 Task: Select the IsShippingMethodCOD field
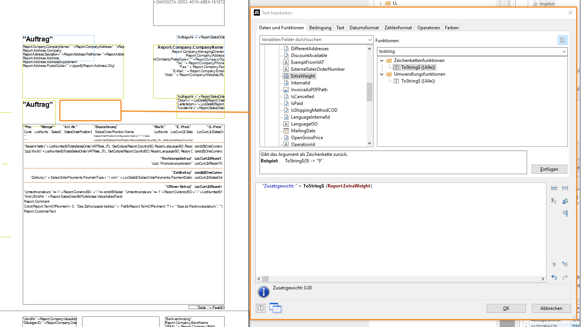pyautogui.click(x=314, y=110)
